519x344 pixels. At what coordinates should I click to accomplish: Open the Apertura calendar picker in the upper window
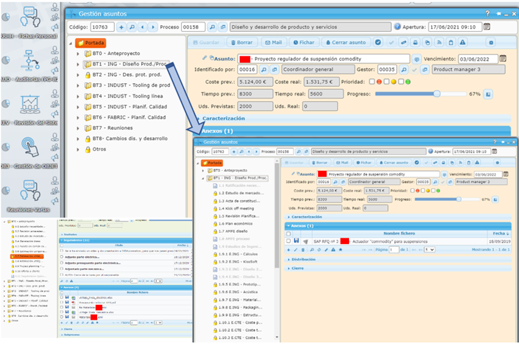(487, 27)
